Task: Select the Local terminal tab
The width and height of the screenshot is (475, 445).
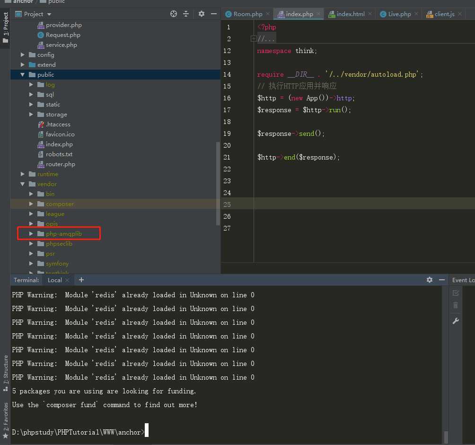Action: click(55, 280)
